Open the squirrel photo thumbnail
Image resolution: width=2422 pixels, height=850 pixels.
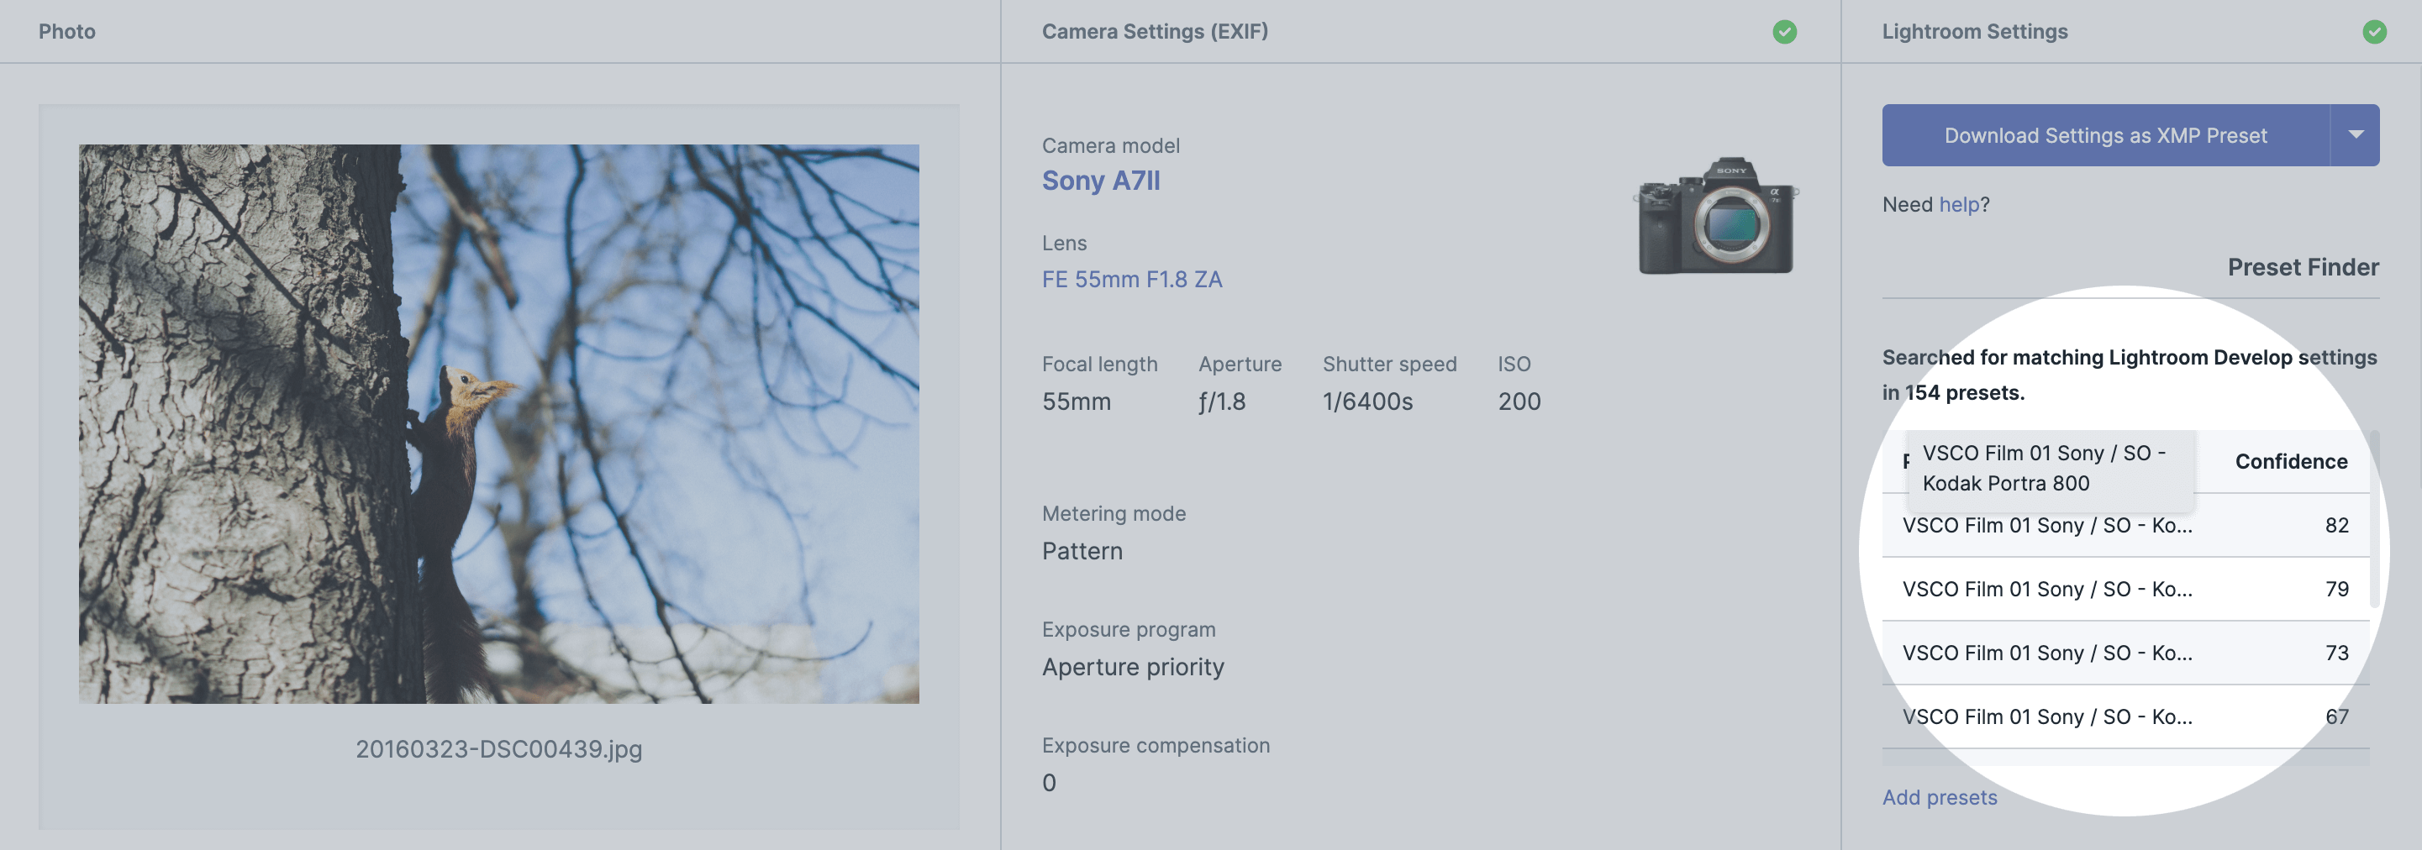(x=499, y=423)
